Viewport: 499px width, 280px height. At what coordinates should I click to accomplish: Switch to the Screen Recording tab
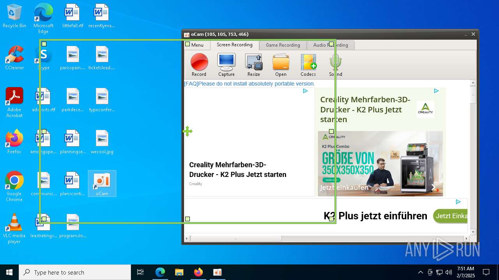tap(235, 45)
